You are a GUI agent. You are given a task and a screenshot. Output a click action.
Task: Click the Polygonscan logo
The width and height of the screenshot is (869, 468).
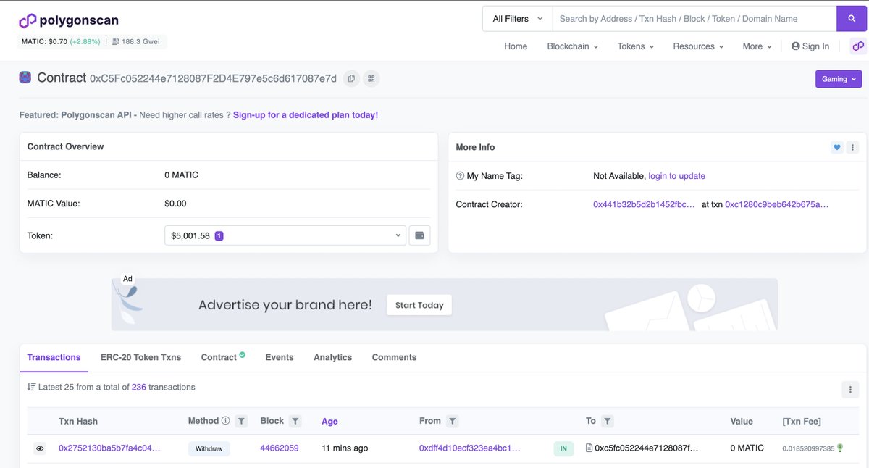(69, 20)
